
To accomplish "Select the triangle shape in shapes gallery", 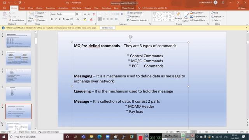I will click(154, 16).
